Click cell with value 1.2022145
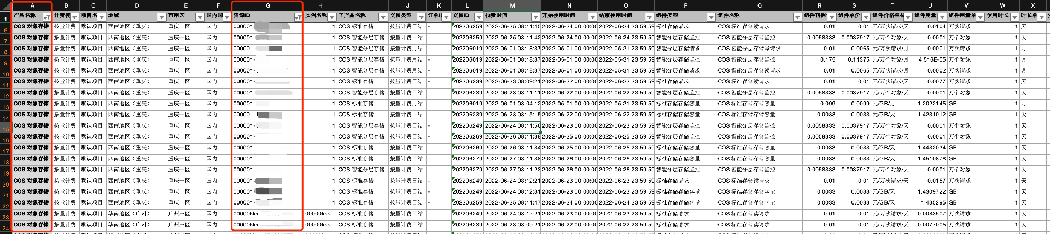Image resolution: width=1050 pixels, height=234 pixels. click(930, 104)
